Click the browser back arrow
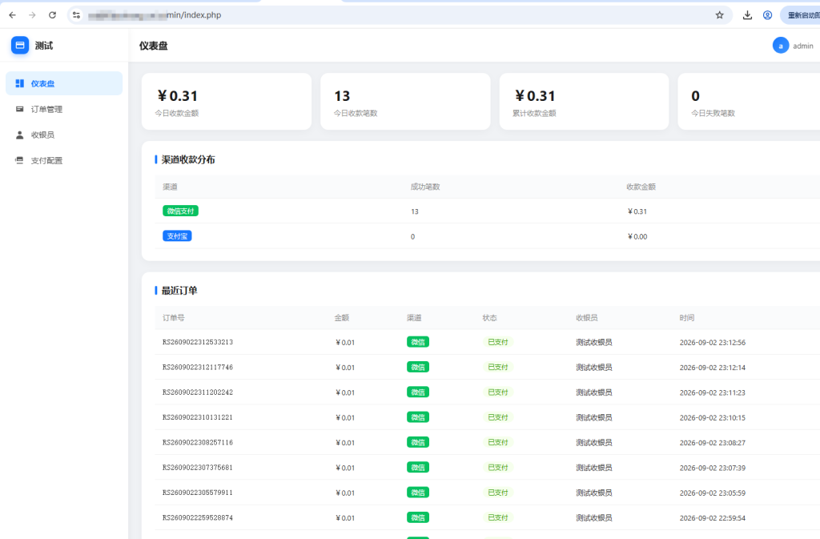Image resolution: width=820 pixels, height=539 pixels. (13, 15)
